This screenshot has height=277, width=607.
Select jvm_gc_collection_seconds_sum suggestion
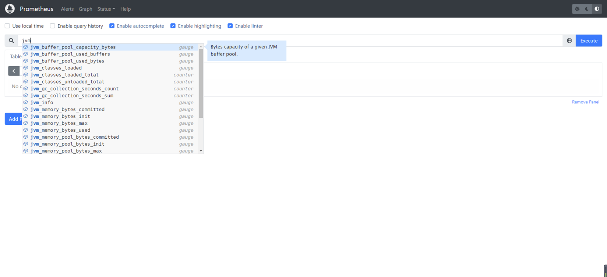tap(110, 96)
